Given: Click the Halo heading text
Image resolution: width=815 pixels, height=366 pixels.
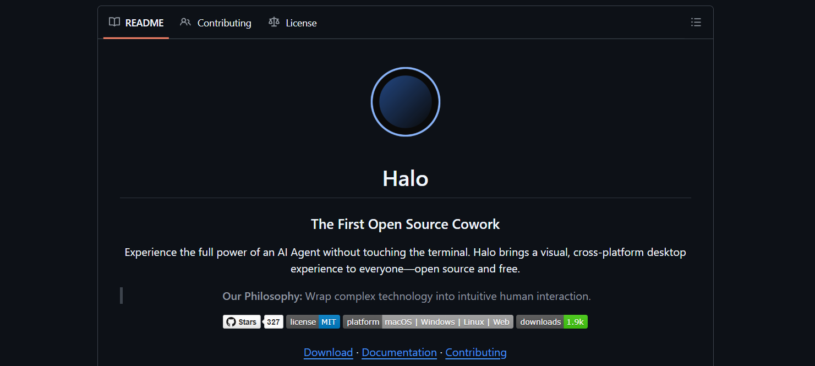Looking at the screenshot, I should coord(405,178).
